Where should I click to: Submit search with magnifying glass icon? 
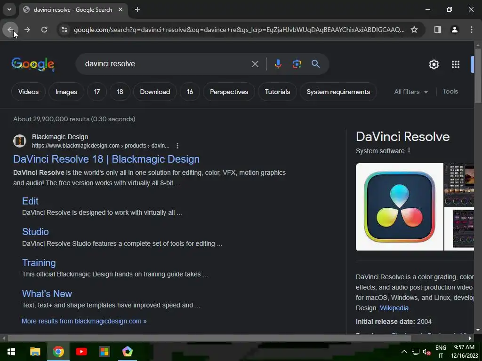click(x=315, y=64)
